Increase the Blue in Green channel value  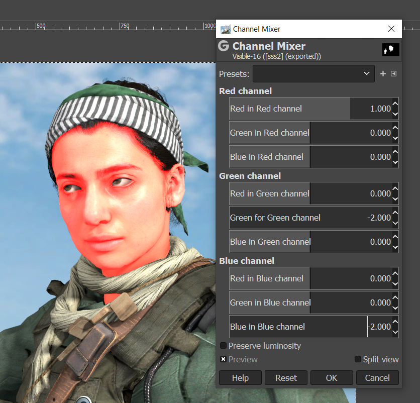click(x=395, y=236)
